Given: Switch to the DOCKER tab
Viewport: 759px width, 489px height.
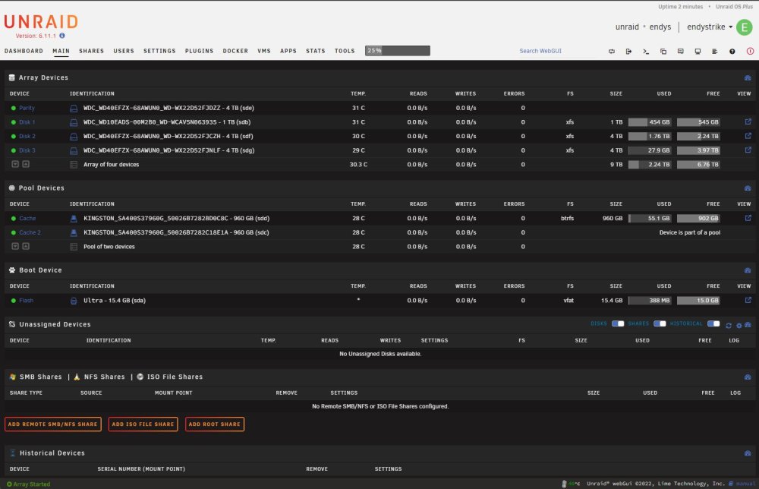Looking at the screenshot, I should pyautogui.click(x=235, y=51).
